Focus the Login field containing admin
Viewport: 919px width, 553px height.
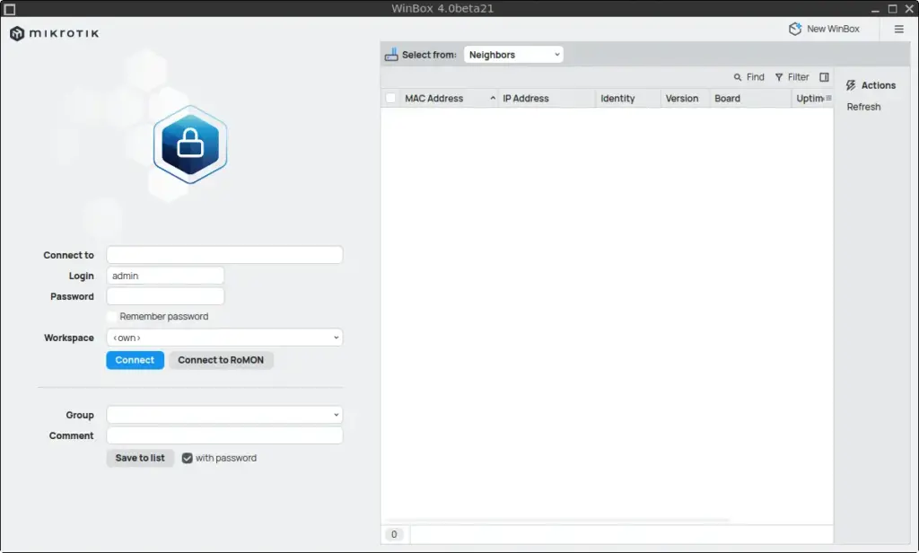coord(165,276)
